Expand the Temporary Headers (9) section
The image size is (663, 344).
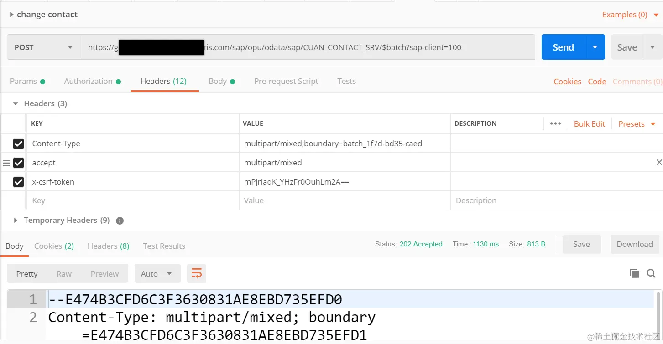point(16,221)
